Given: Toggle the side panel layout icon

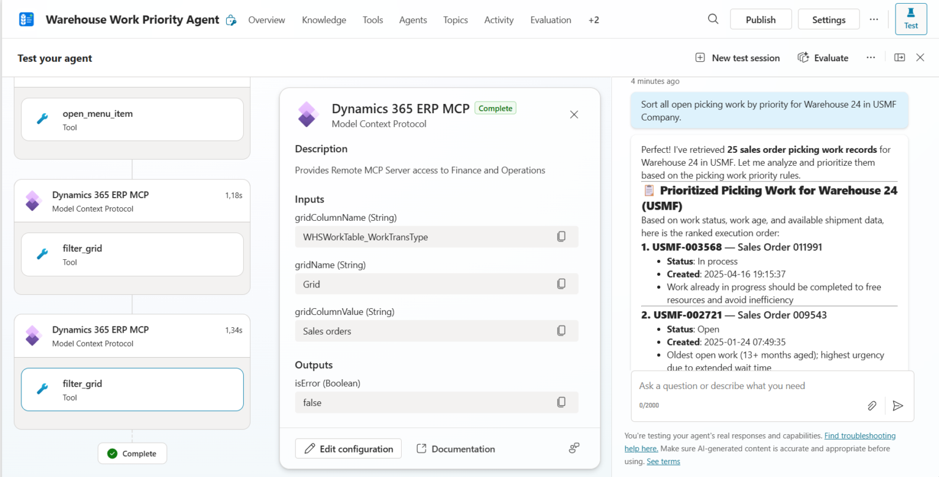Looking at the screenshot, I should pos(900,57).
